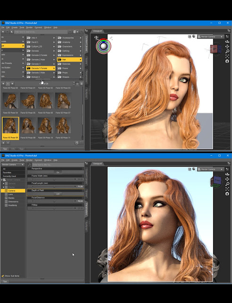Click the zoom magnifier icon in lower viewport
The height and width of the screenshot is (303, 232).
(x=227, y=184)
